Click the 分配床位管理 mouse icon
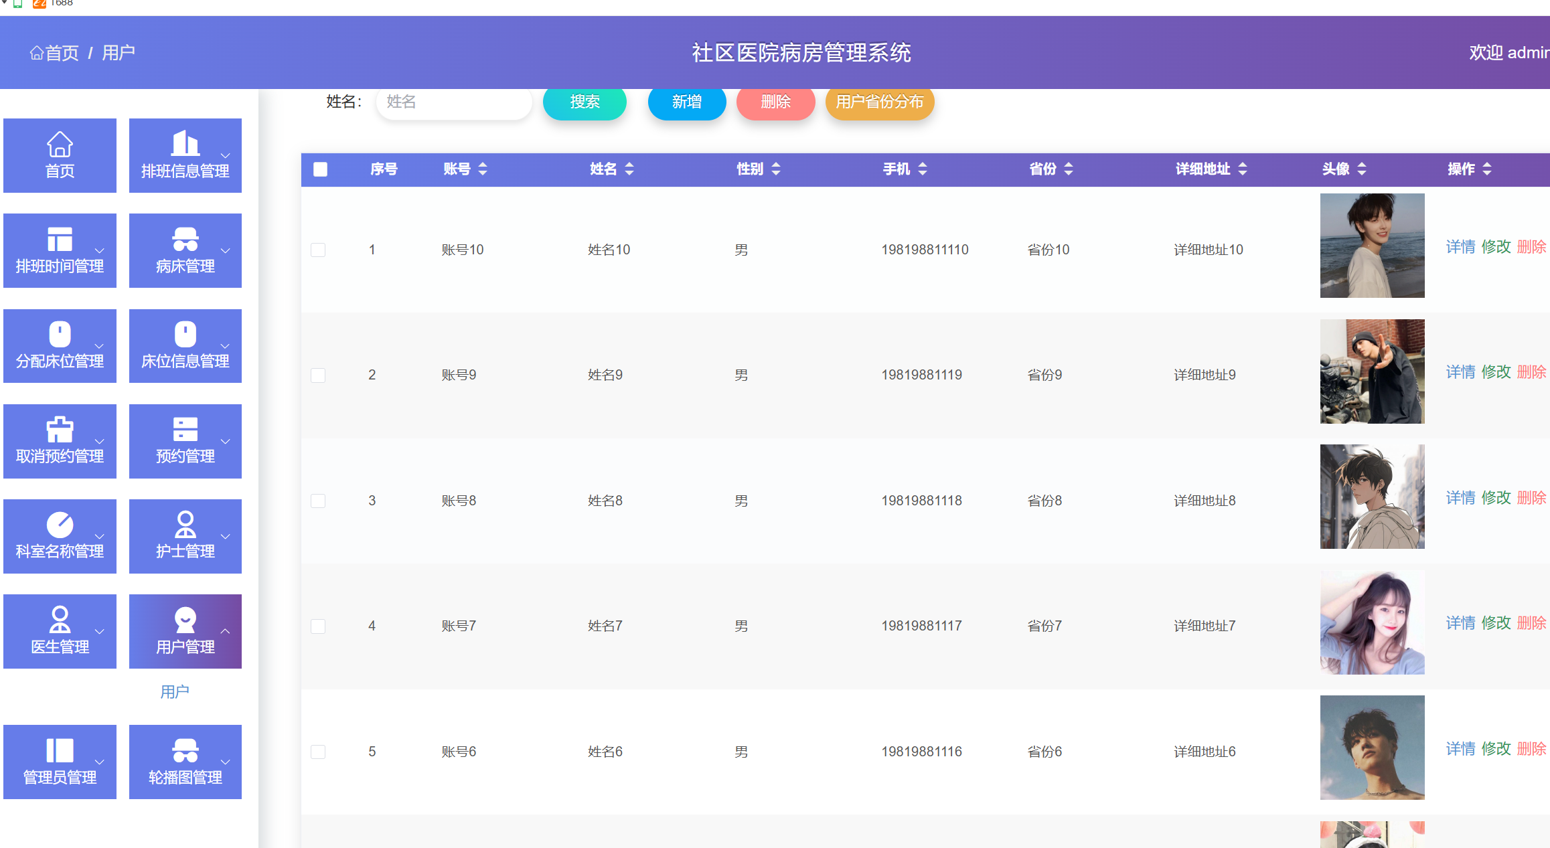1550x848 pixels. pos(60,334)
